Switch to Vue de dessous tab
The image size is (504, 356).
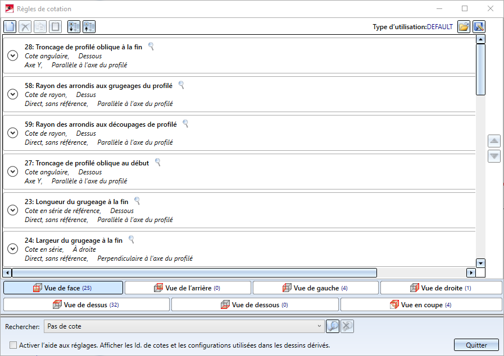255,304
